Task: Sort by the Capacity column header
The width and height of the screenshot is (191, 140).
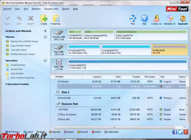Action: coord(92,77)
